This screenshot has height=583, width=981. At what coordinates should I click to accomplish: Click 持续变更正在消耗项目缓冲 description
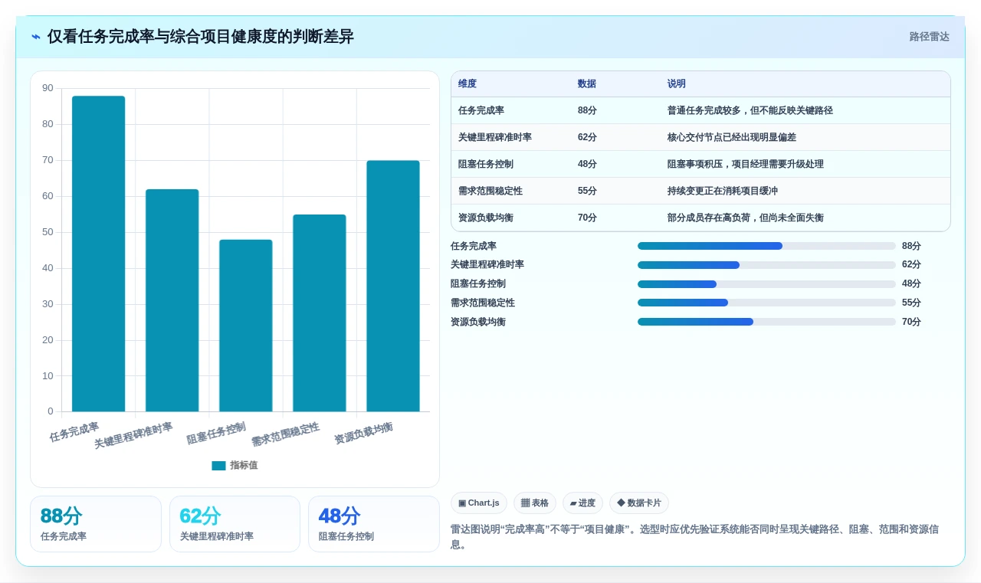(x=723, y=191)
